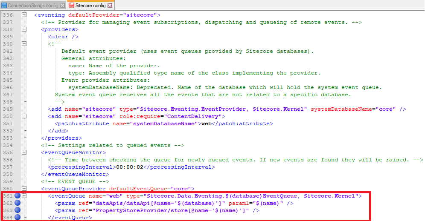Click the "</add>" closing tag on line 352
Viewport: 425px width, 221px height.
click(x=58, y=131)
